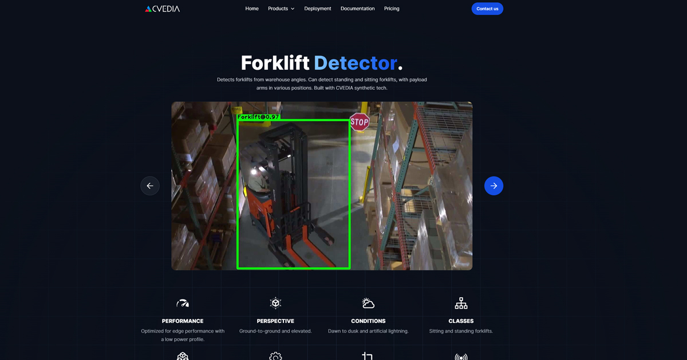Click the Contact us button
687x360 pixels.
(x=487, y=9)
